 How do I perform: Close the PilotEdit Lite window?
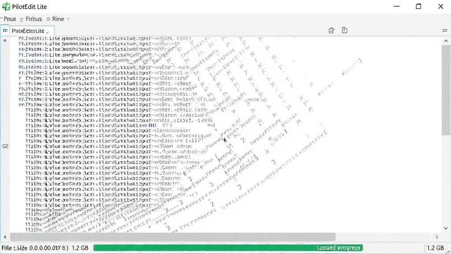tap(440, 7)
